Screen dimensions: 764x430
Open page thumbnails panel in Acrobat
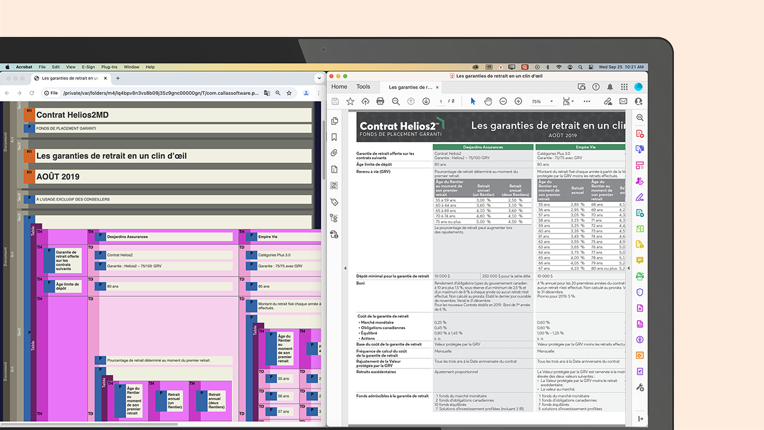335,121
